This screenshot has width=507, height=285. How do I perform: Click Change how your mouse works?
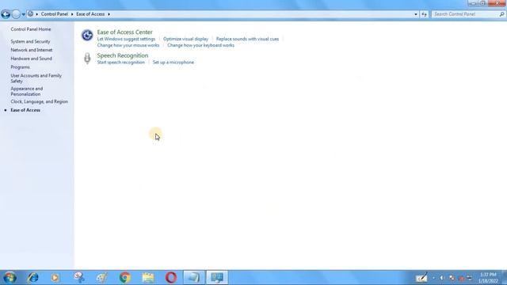[128, 45]
